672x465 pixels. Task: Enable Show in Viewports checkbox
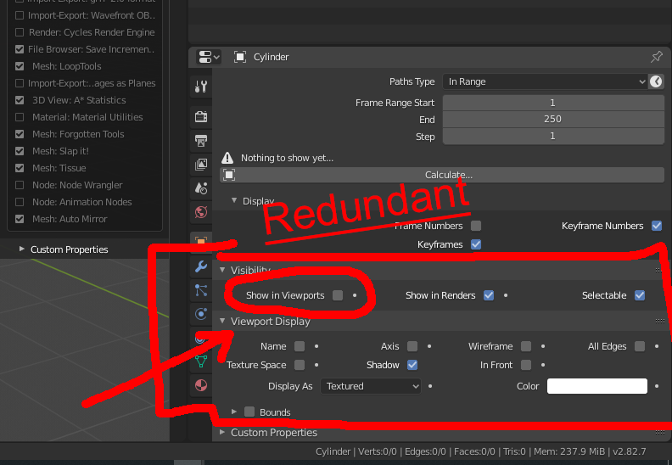click(x=338, y=295)
